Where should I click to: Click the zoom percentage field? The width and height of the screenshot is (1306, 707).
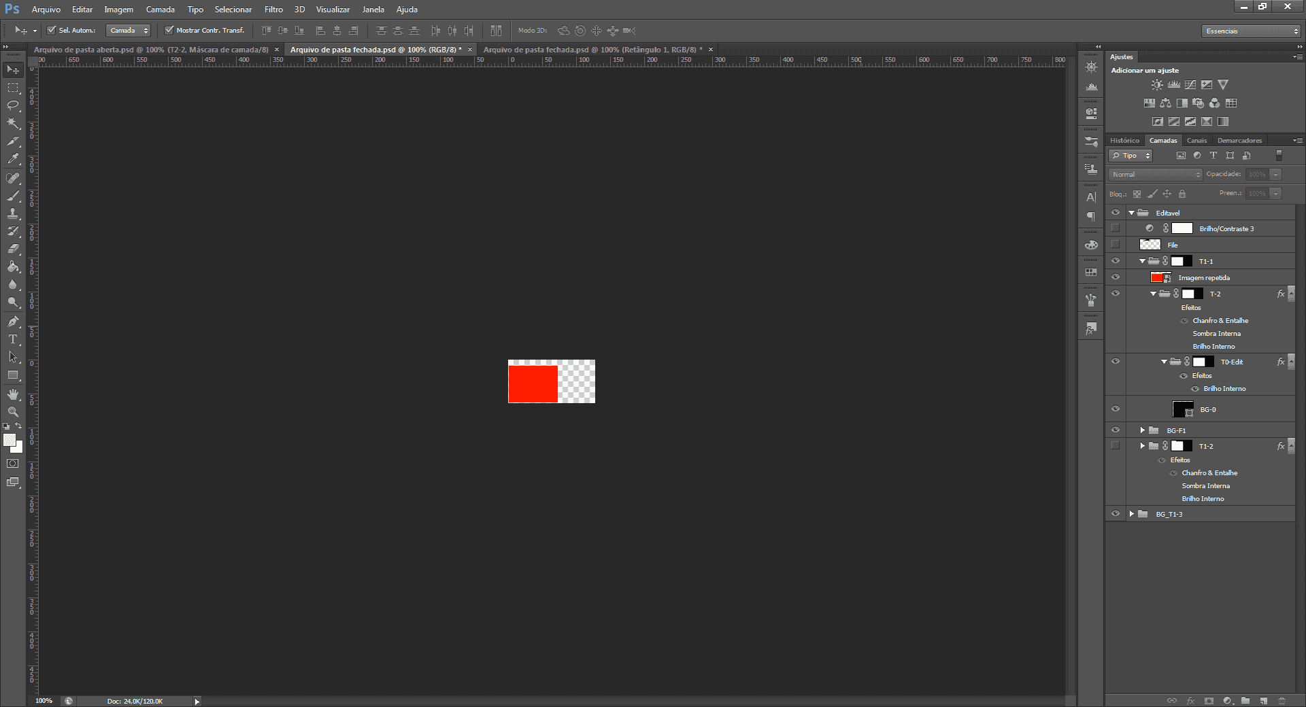pyautogui.click(x=44, y=701)
